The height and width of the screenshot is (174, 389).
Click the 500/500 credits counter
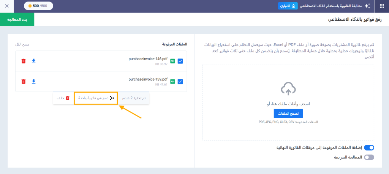(x=38, y=6)
